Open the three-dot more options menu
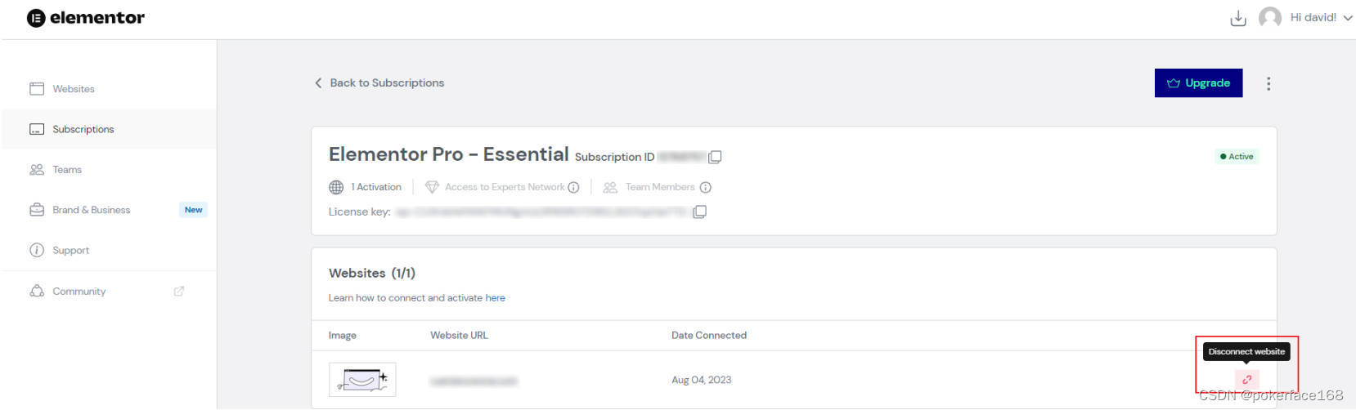This screenshot has width=1356, height=410. [x=1268, y=83]
